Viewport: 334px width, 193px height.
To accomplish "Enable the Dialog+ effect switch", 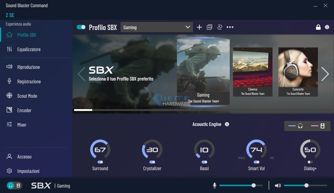I will pos(310,162).
